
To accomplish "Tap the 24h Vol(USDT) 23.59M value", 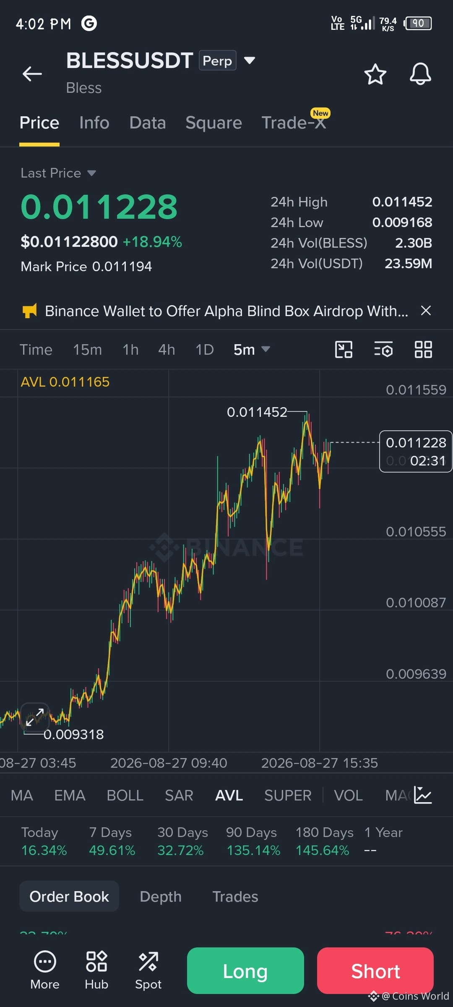I will [409, 263].
